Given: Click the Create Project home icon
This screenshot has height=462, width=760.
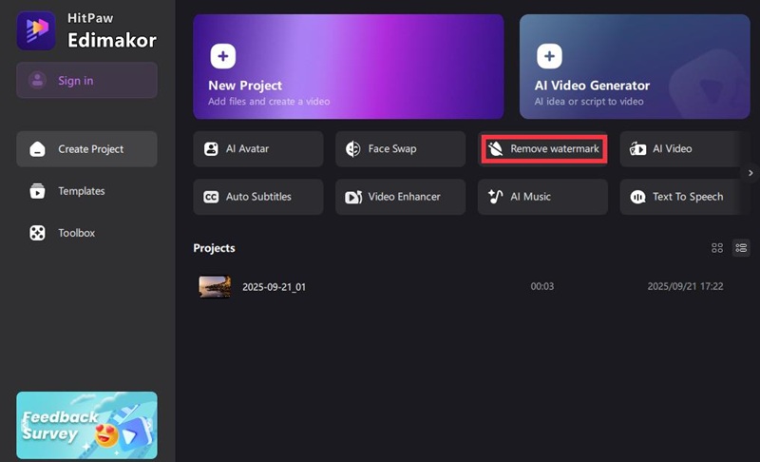Looking at the screenshot, I should (37, 149).
